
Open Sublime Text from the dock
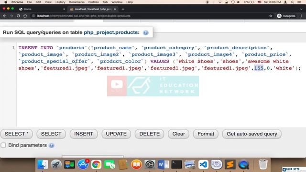230,164
